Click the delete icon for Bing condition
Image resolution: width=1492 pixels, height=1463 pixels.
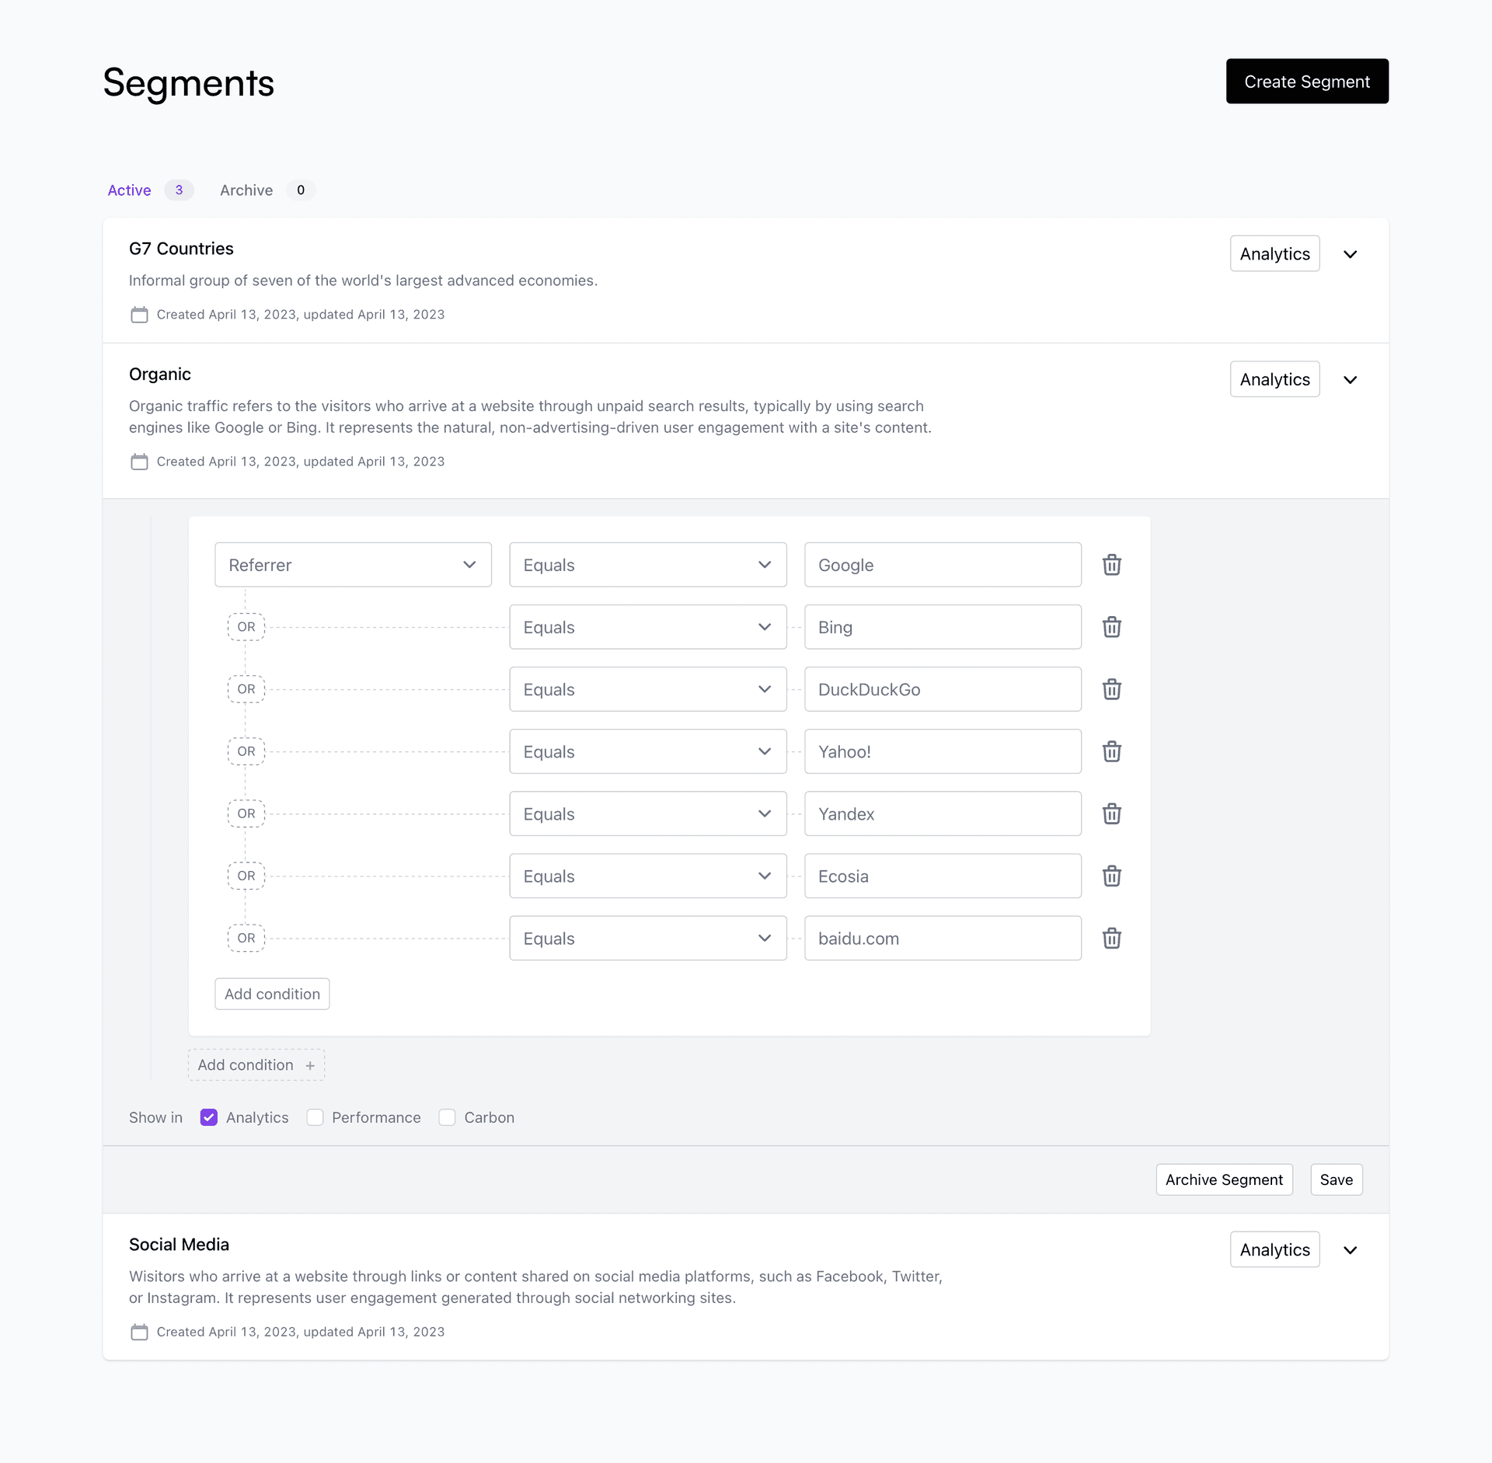coord(1111,627)
